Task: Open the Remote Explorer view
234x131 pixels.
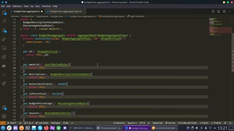Action: click(4, 48)
